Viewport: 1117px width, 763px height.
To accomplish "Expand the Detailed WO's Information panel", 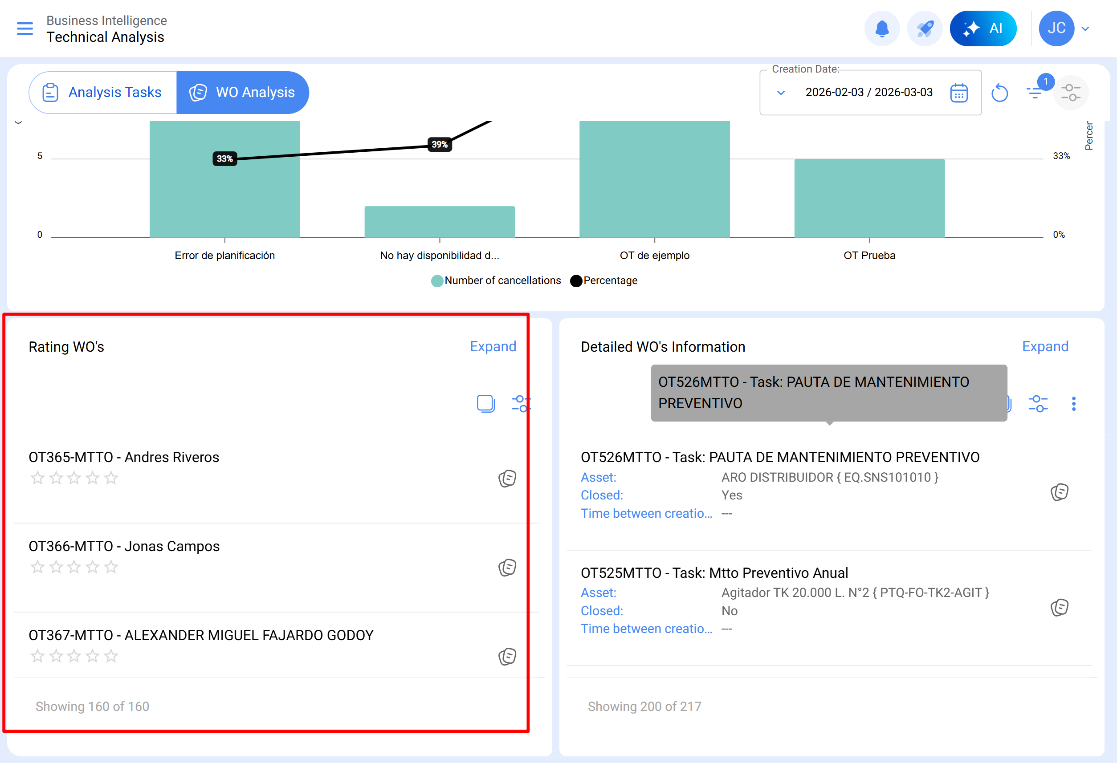I will (1044, 346).
